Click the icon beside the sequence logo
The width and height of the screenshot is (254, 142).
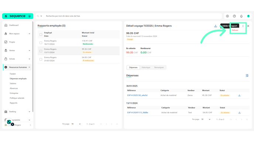30,16
